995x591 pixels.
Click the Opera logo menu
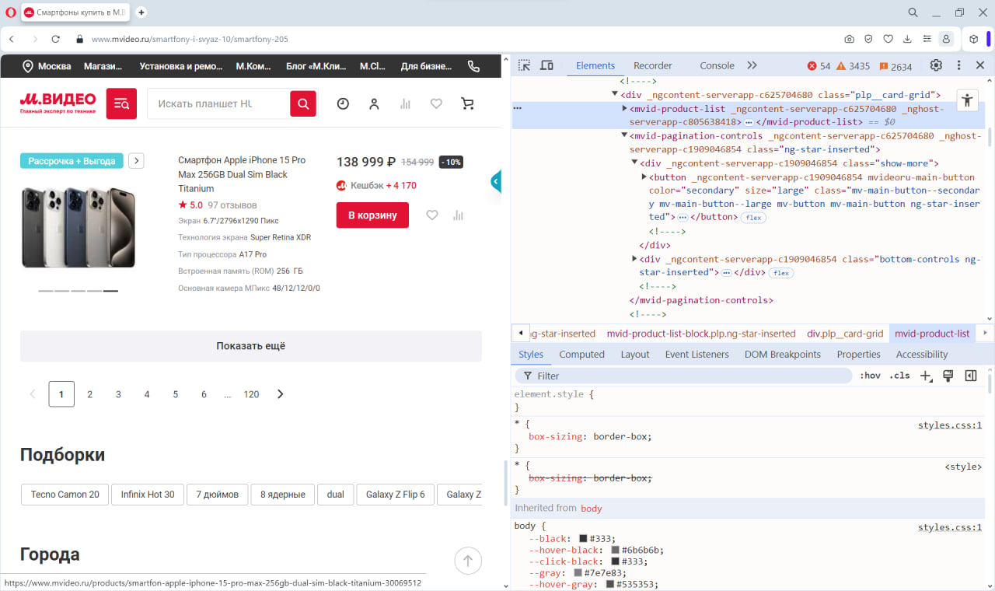[x=11, y=12]
